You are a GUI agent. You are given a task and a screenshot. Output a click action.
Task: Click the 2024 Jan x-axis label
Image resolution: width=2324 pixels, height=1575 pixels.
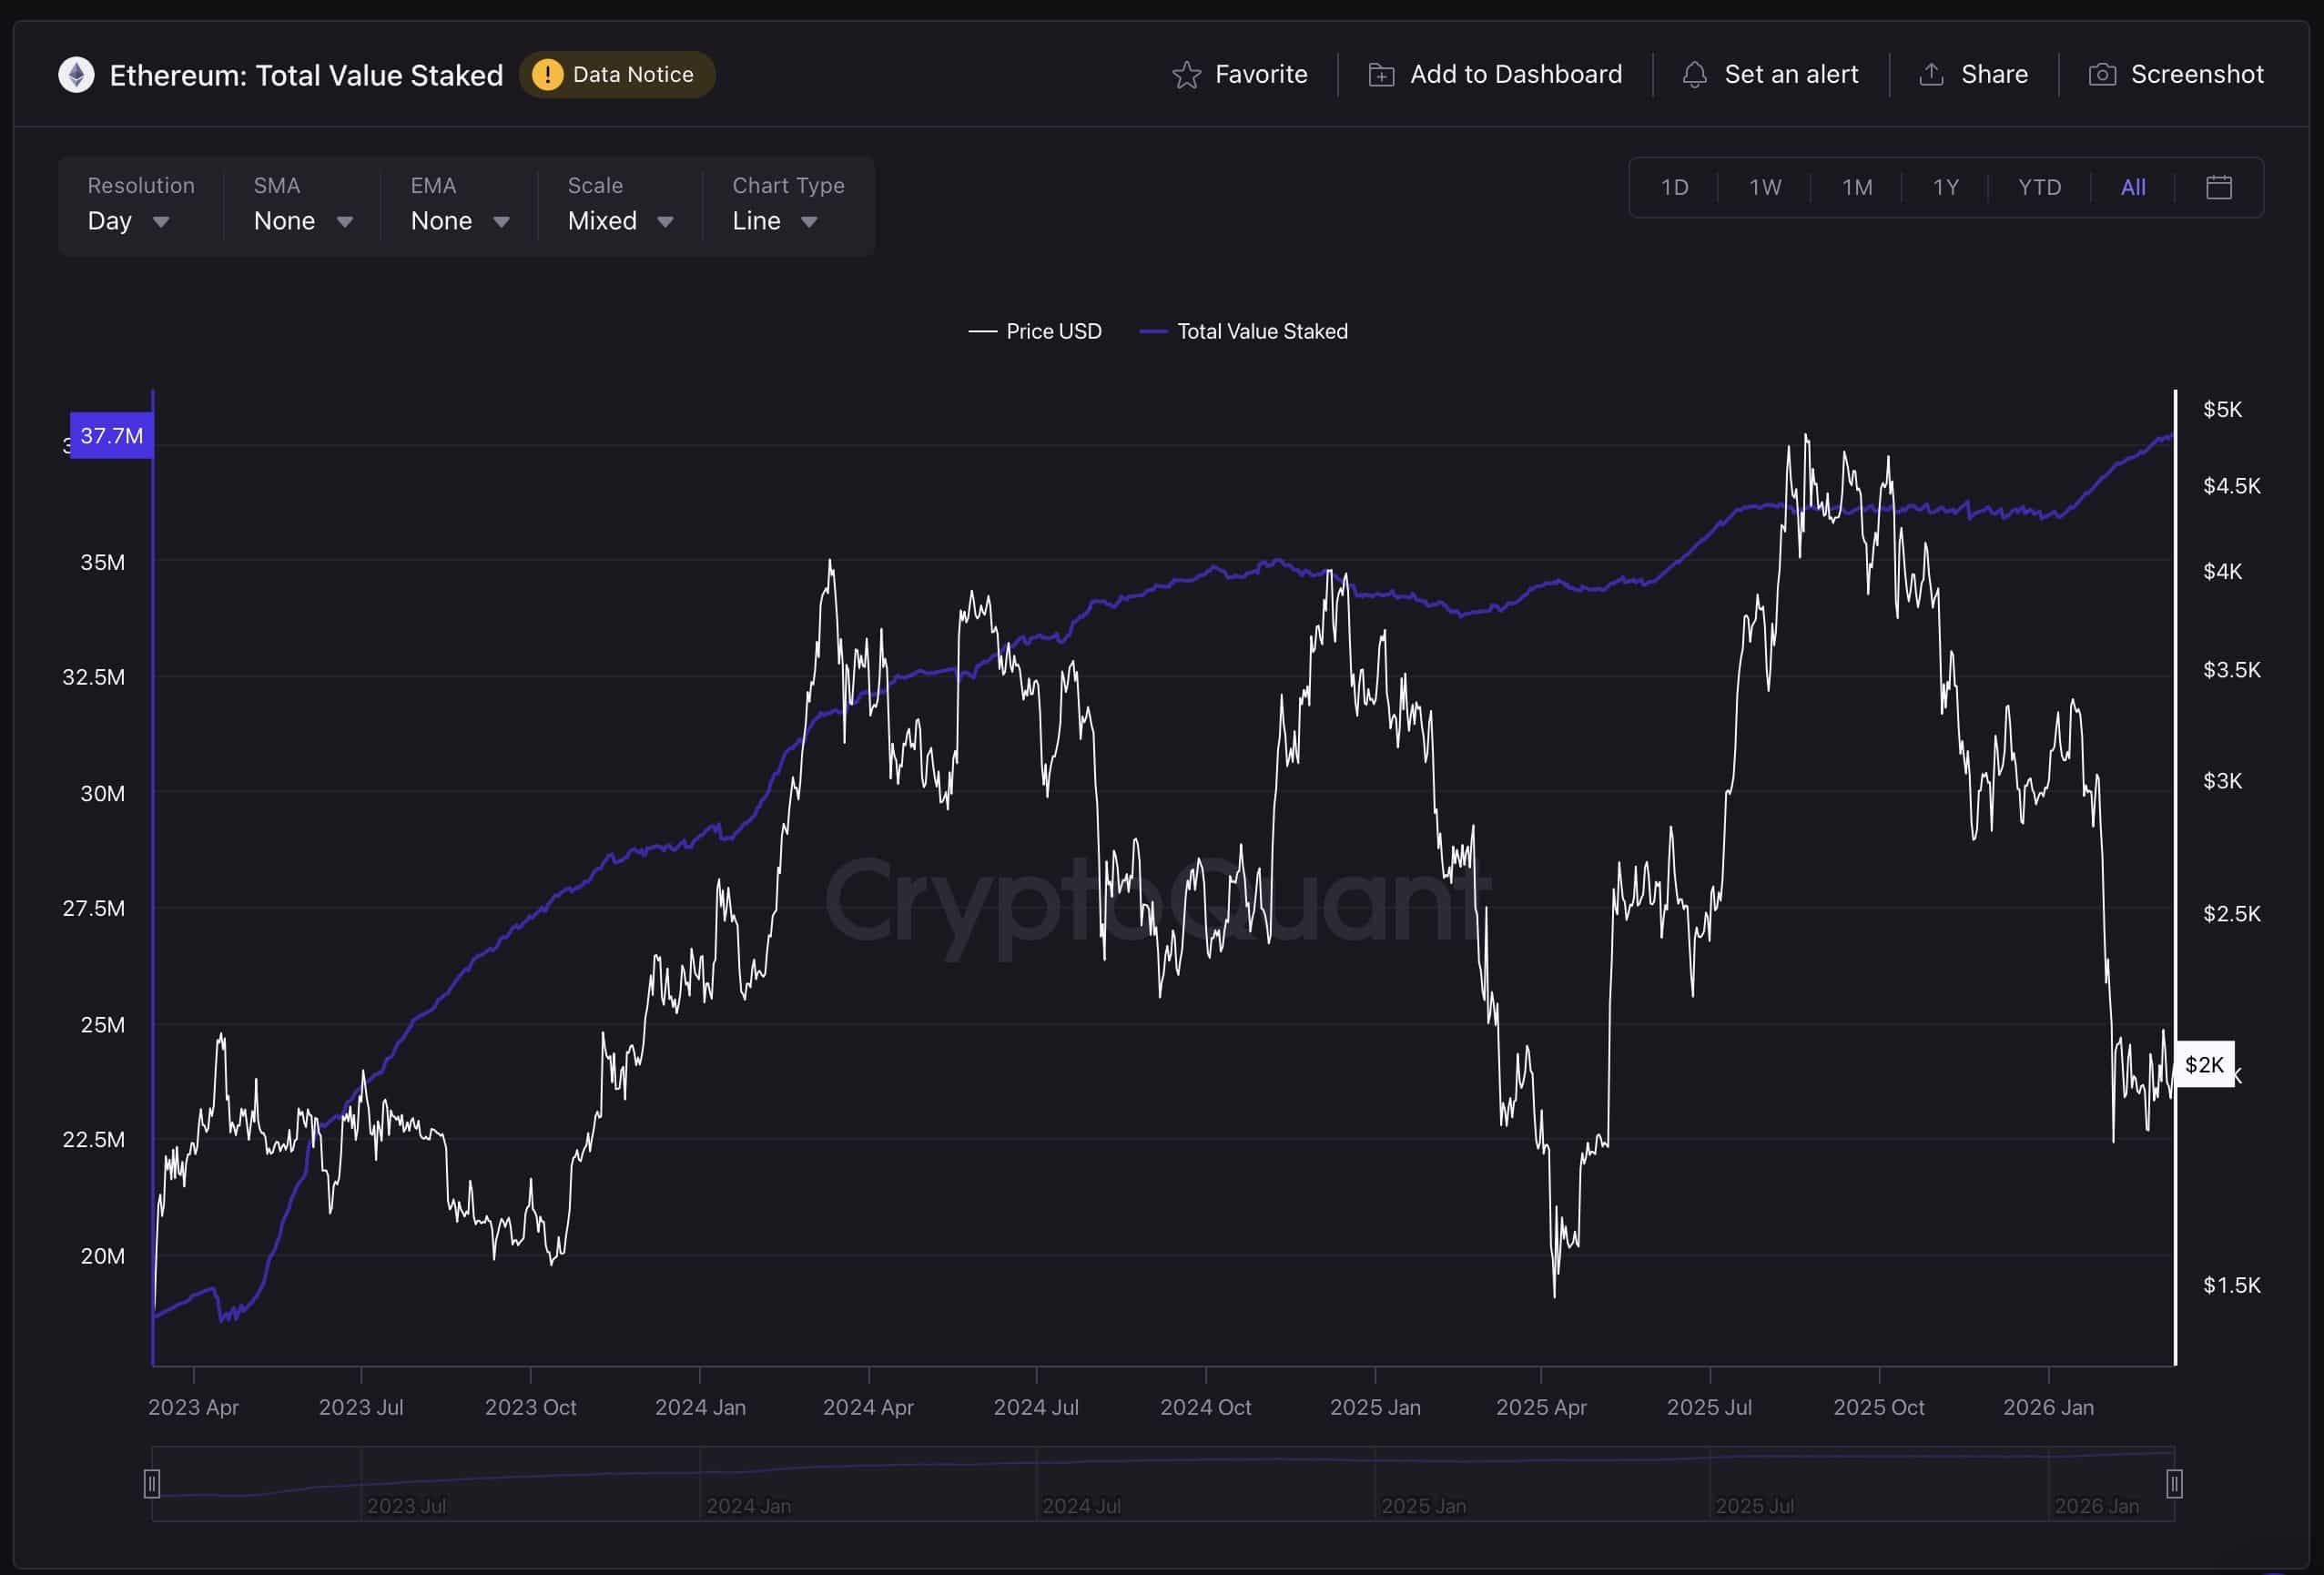(x=700, y=1407)
